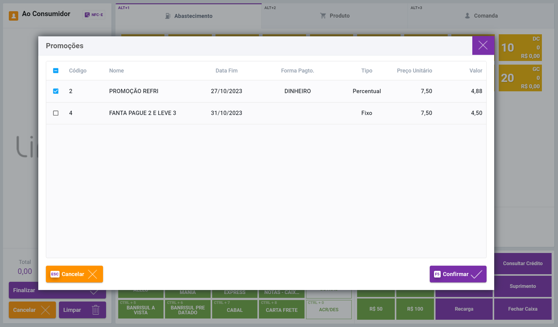Screen dimensions: 558x327
Task: Click the ESC Cancelar button in the dialog
Action: click(x=74, y=274)
